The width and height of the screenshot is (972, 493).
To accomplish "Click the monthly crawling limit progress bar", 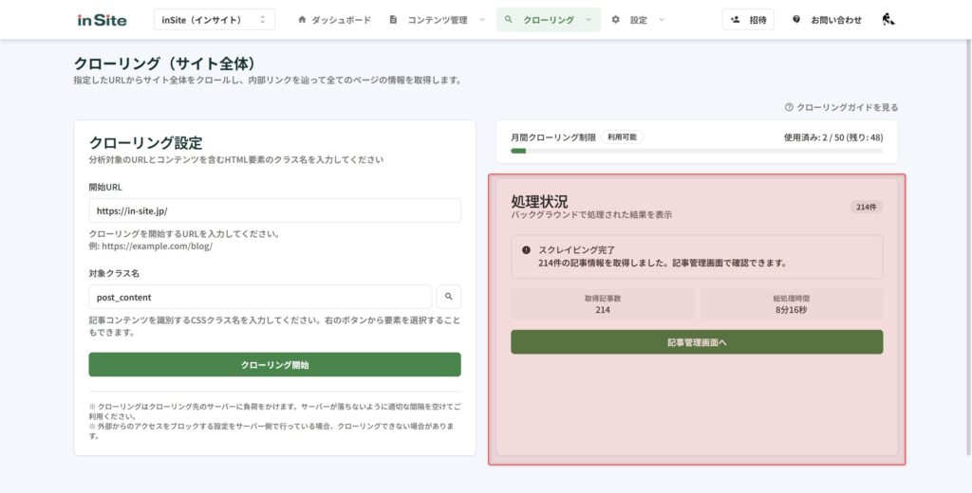I will (697, 151).
